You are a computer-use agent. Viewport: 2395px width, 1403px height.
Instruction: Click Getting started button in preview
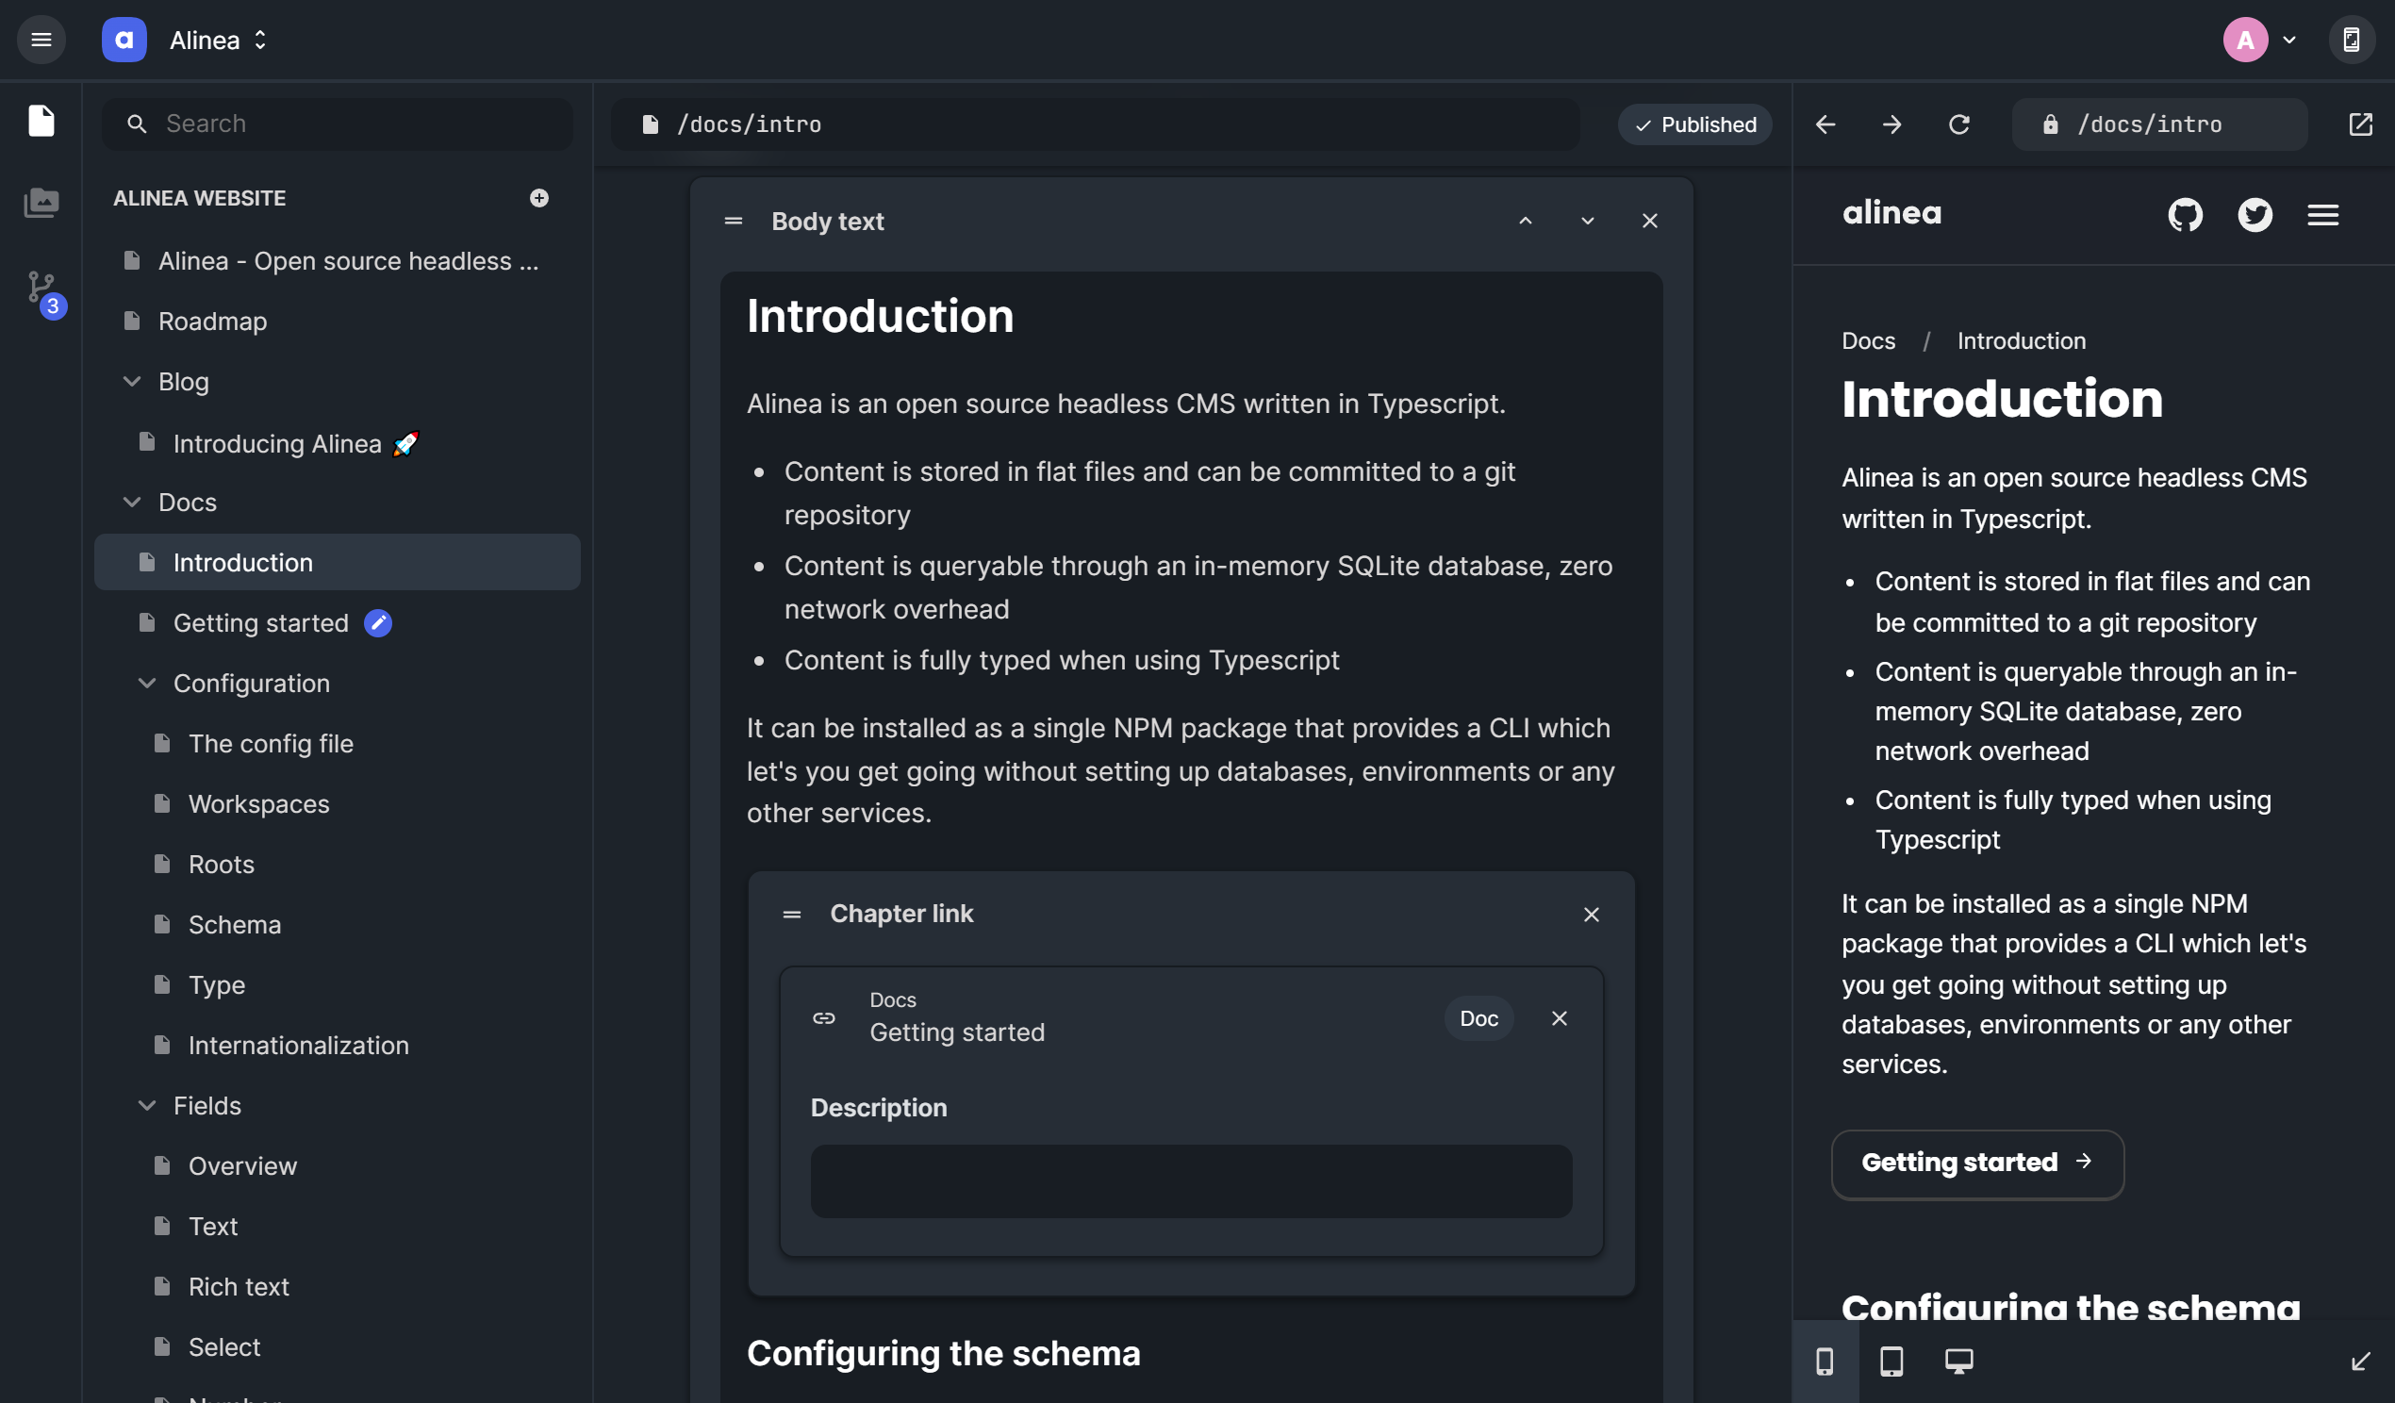pos(1977,1163)
